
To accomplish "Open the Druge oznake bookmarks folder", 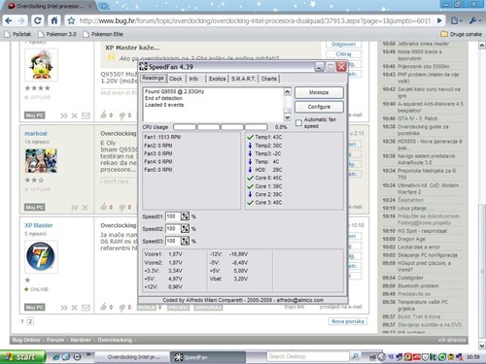I will 462,34.
